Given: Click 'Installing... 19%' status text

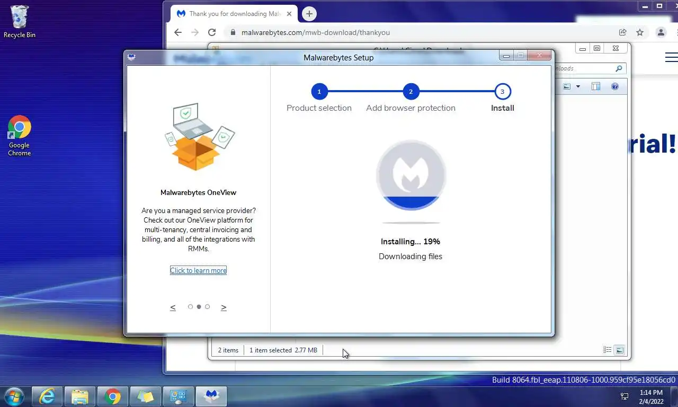Looking at the screenshot, I should pos(411,242).
